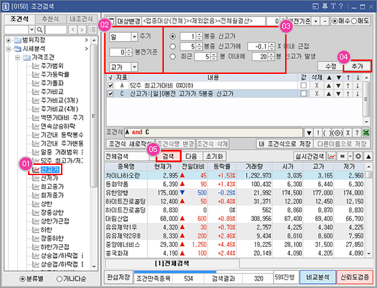Image resolution: width=377 pixels, height=288 pixels.
Task: Click 내 조건식으로 저장 button
Action: (x=284, y=144)
